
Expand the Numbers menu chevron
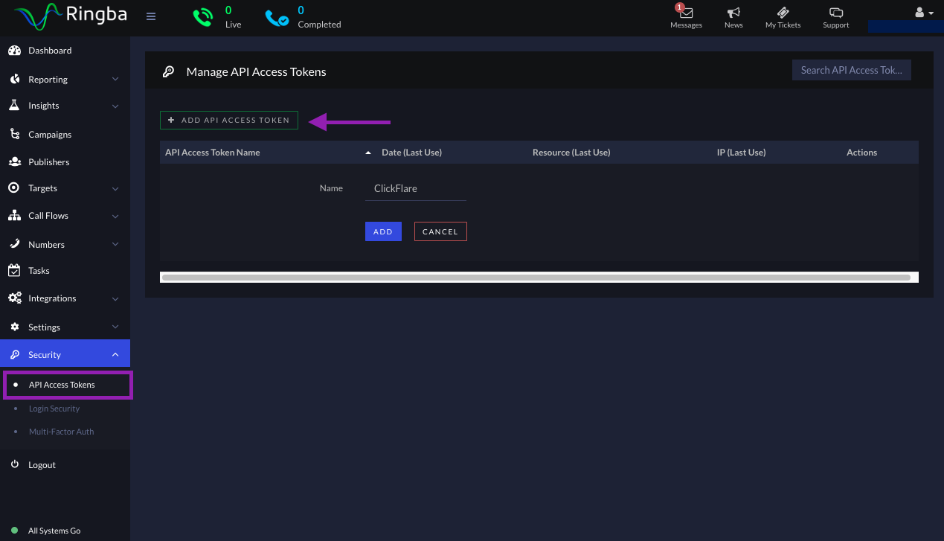115,244
